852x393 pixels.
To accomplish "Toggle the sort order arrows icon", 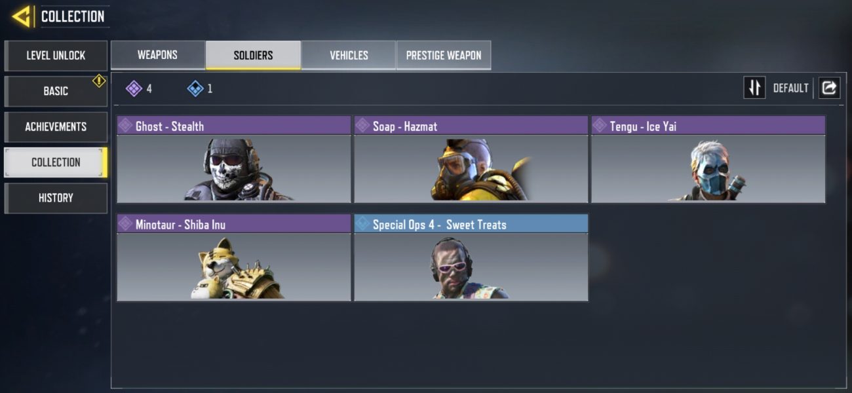I will (754, 88).
